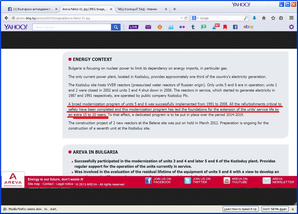Image resolution: width=298 pixels, height=214 pixels.
Task: Open Yahoo Mail from the toolbar envelope
Action: click(x=148, y=27)
